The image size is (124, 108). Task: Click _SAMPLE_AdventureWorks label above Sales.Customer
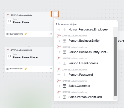[74, 81]
